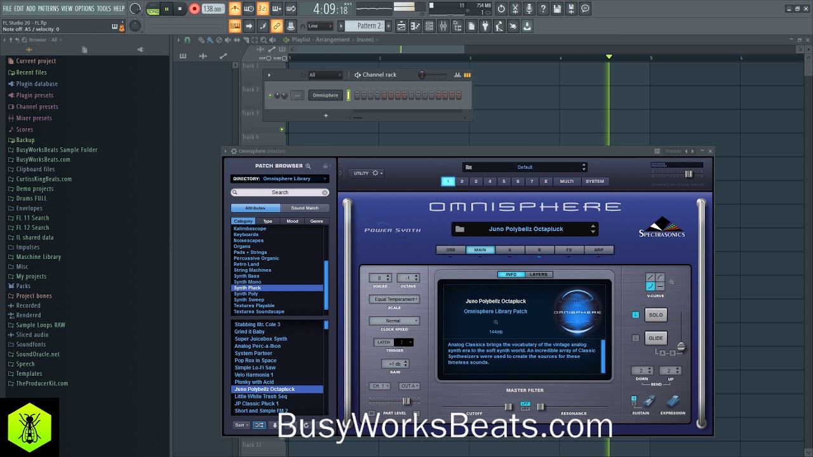Viewport: 813px width, 457px height.
Task: Expand the Sample Loops RAW folder
Action: click(40, 325)
